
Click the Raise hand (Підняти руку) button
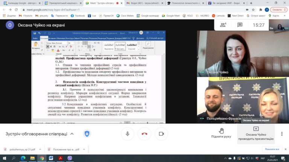pyautogui.click(x=221, y=133)
